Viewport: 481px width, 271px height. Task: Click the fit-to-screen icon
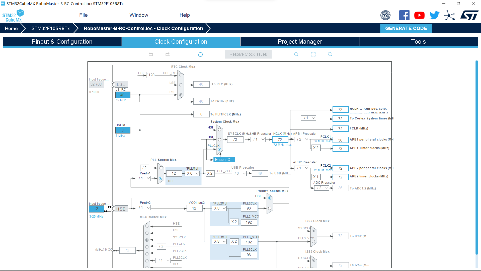(x=313, y=54)
